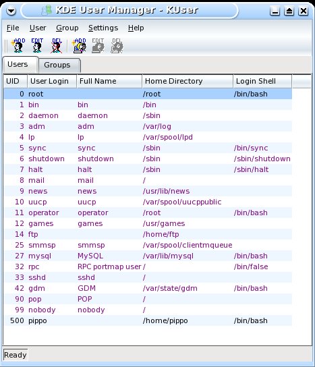Select the pippo user row
Viewport: 315px width, 367px height.
pos(148,320)
